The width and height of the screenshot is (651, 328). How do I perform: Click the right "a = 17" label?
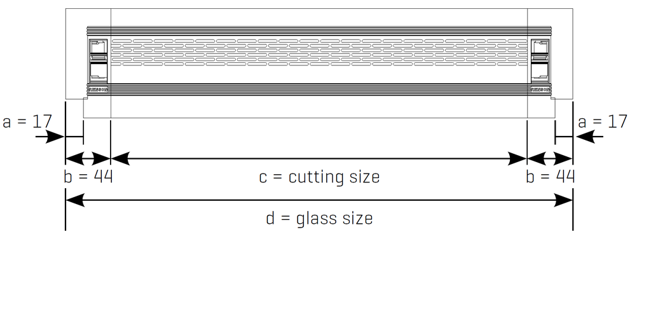[603, 121]
